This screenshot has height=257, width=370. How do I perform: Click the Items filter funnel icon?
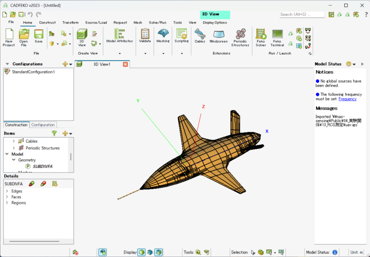[x=54, y=134]
